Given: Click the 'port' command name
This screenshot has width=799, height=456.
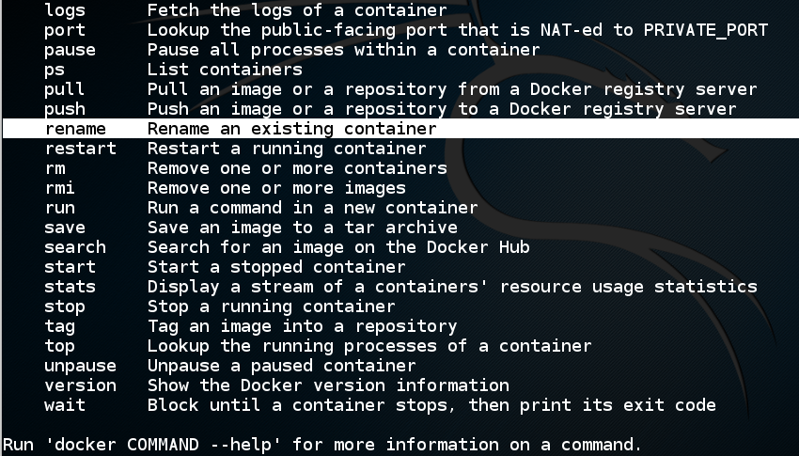Looking at the screenshot, I should [64, 30].
